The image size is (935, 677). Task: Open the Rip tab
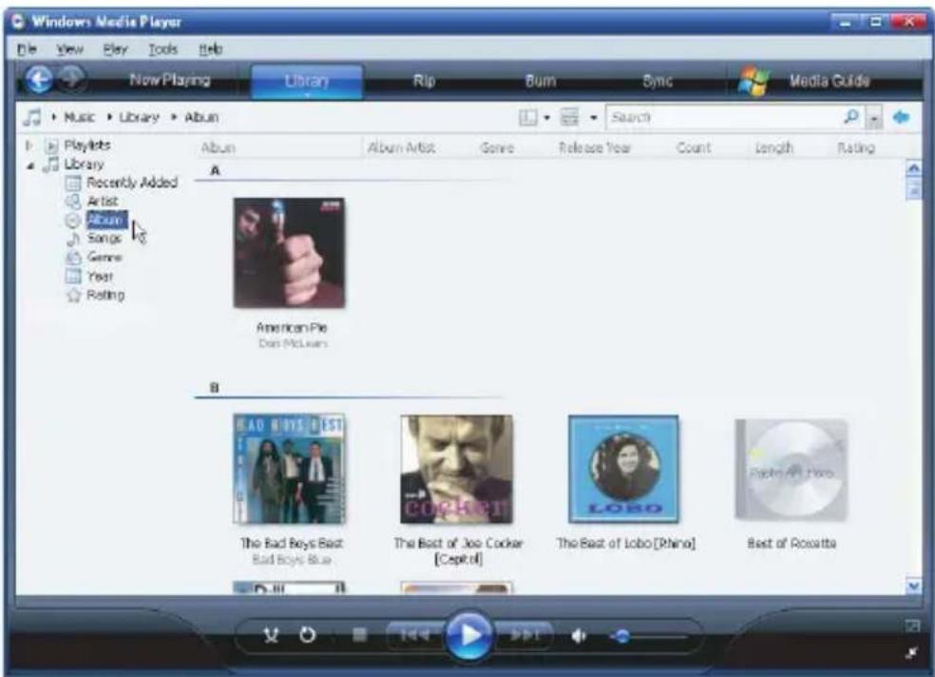coord(424,81)
